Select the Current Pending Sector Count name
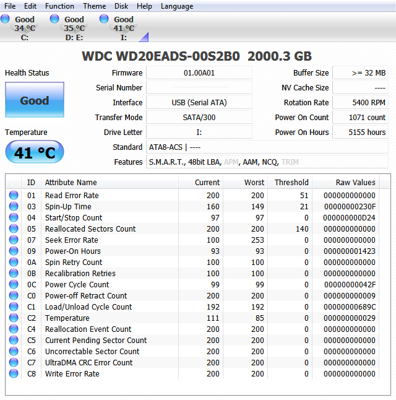 tap(96, 341)
